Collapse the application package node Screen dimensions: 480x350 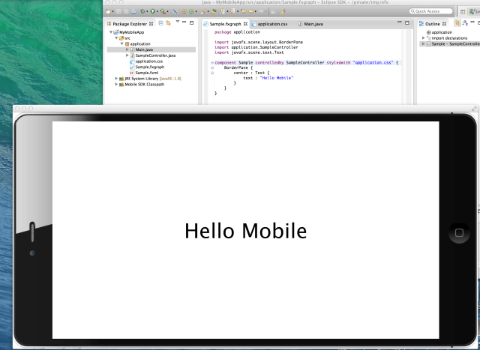[121, 43]
